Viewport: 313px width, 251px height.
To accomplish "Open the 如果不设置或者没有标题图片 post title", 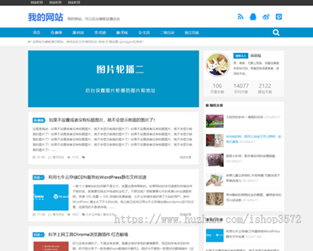I will pos(102,120).
